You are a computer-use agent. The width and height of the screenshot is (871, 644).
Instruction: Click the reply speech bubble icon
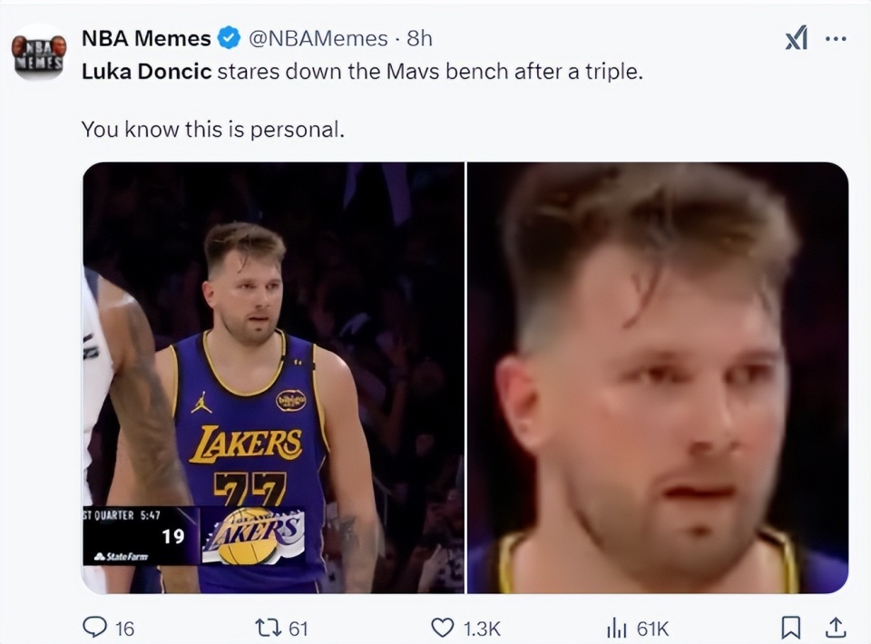coord(94,627)
